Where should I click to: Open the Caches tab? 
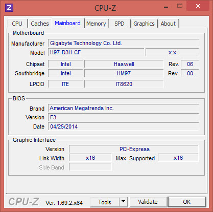click(40, 24)
